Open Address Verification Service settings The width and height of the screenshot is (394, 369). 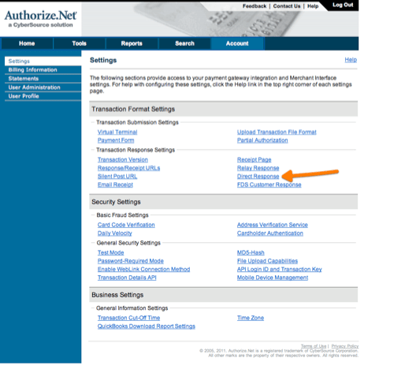272,225
